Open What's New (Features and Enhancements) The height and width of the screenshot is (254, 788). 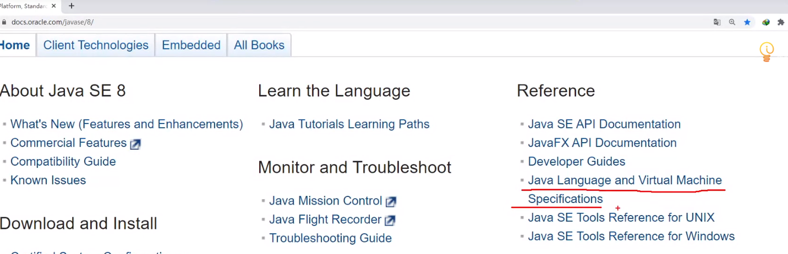[x=127, y=125]
